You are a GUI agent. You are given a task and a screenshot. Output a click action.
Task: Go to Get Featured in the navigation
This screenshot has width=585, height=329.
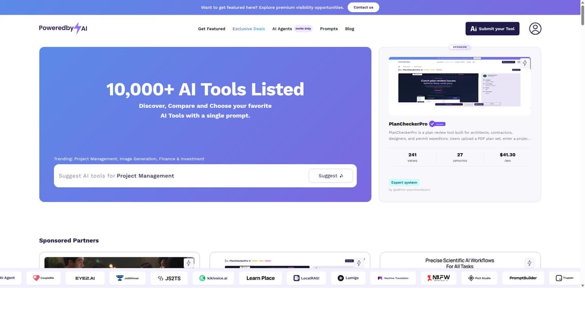[212, 29]
